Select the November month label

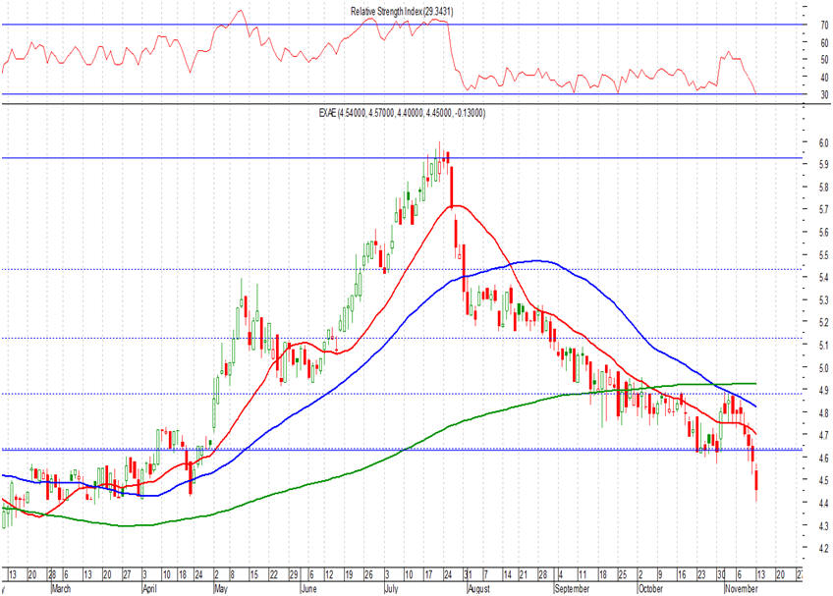pyautogui.click(x=741, y=588)
